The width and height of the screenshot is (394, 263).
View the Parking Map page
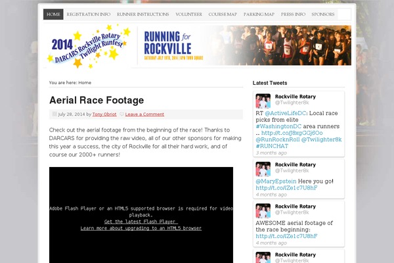pos(259,14)
